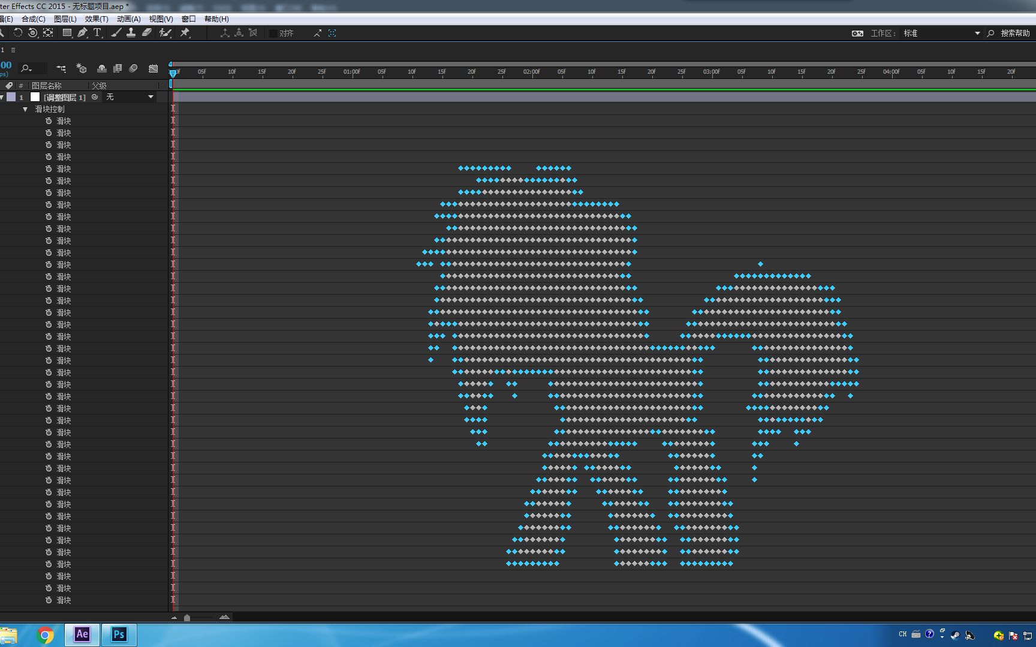Select the Eraser tool

[x=147, y=33]
